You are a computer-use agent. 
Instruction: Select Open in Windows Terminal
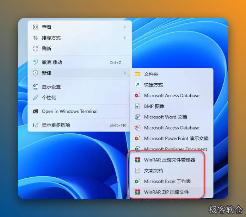(x=80, y=111)
